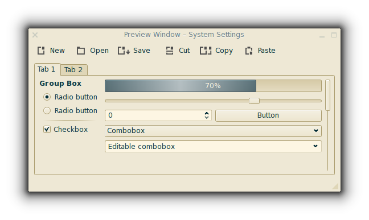This screenshot has height=220, width=369.
Task: Open the Combobox dropdown
Action: (213, 131)
